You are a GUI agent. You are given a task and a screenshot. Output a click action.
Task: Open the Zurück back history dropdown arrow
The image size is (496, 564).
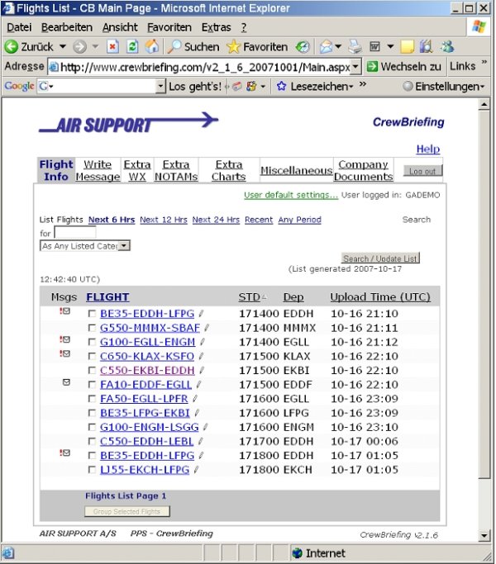coord(63,47)
